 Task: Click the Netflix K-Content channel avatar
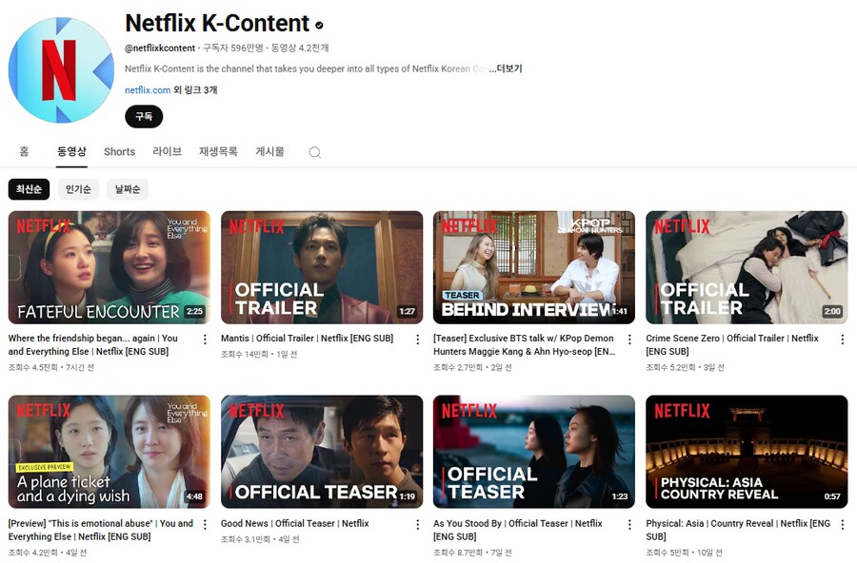pos(61,69)
